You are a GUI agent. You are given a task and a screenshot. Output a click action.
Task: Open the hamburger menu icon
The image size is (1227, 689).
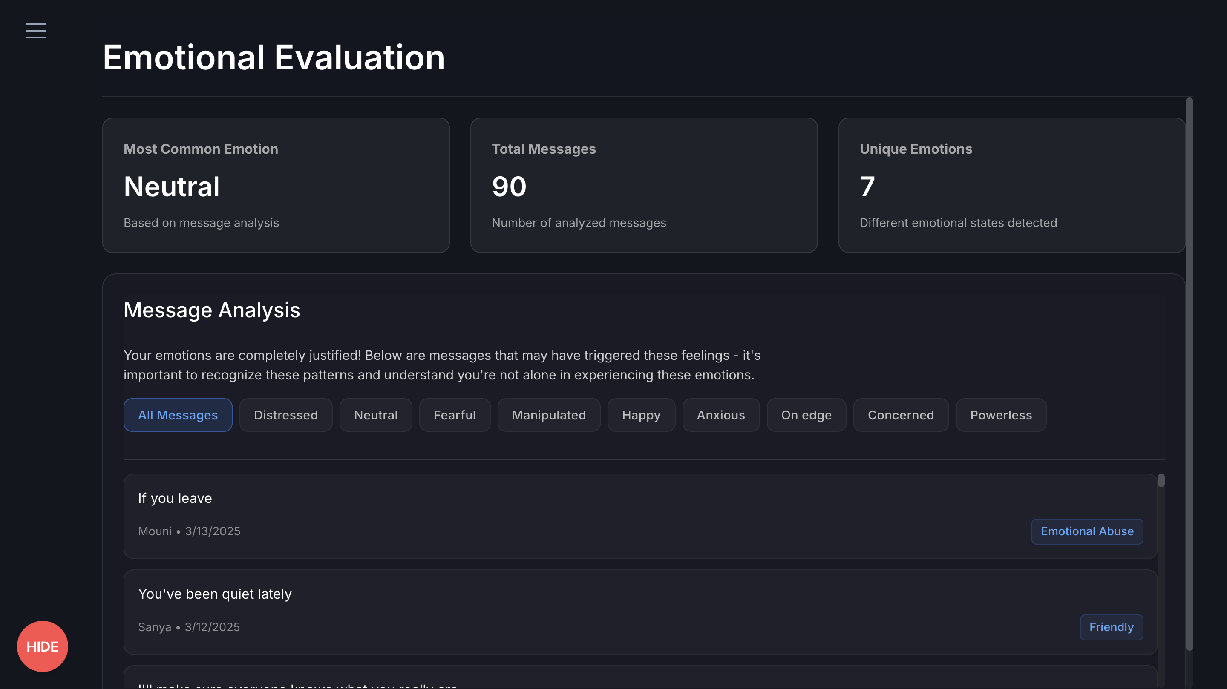(36, 31)
